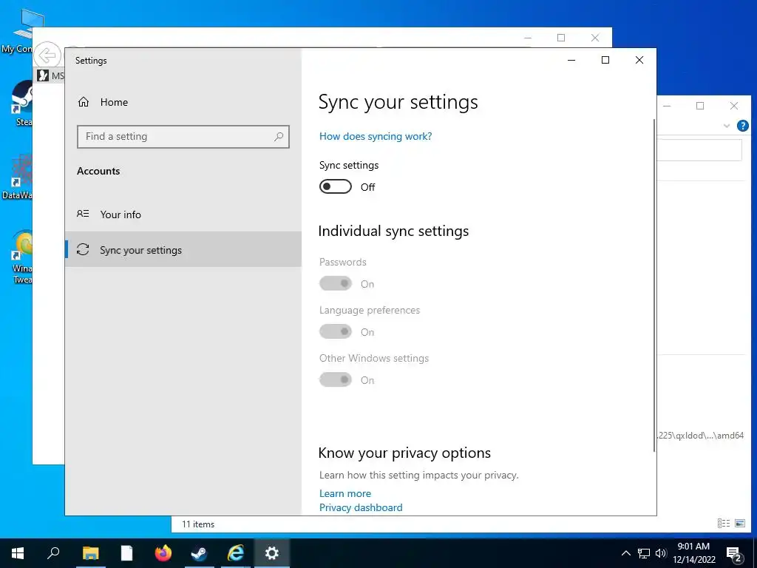The height and width of the screenshot is (568, 757).
Task: Show hidden system tray icons
Action: 625,553
